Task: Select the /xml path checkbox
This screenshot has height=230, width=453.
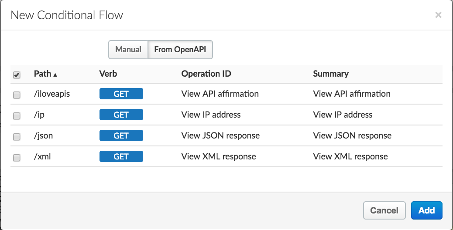Action: (x=17, y=158)
